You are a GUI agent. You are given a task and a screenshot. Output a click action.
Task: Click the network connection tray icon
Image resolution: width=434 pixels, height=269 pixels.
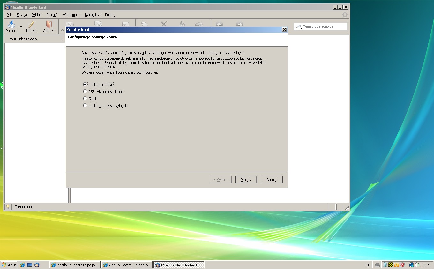click(411, 265)
